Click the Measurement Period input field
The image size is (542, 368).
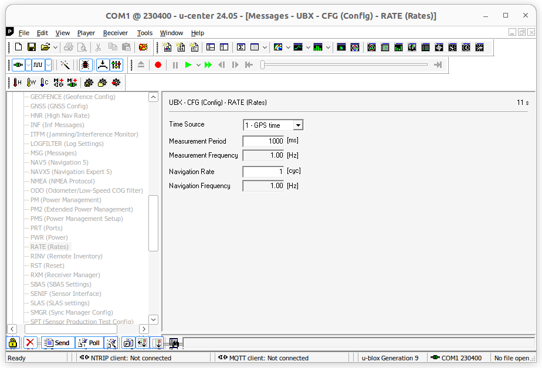[263, 141]
